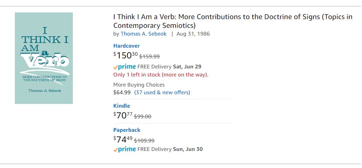Click the Prime logo under Hardcover price
Viewport: 362px width, 168px height.
tap(125, 66)
